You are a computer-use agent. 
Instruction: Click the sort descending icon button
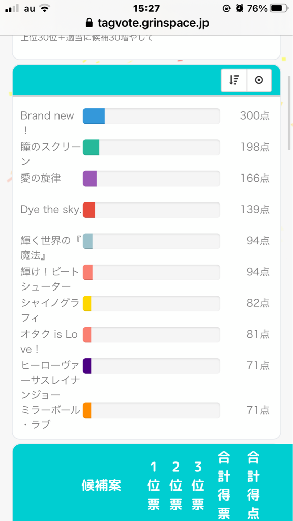[x=234, y=80]
